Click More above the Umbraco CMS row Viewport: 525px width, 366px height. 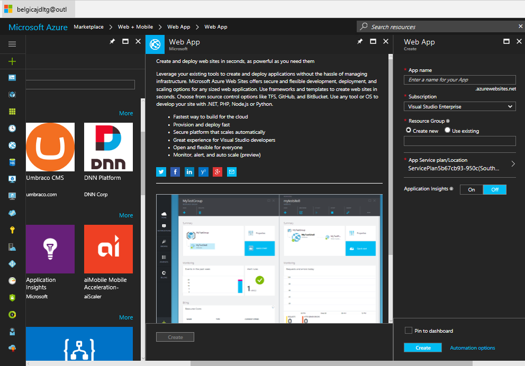pyautogui.click(x=126, y=113)
